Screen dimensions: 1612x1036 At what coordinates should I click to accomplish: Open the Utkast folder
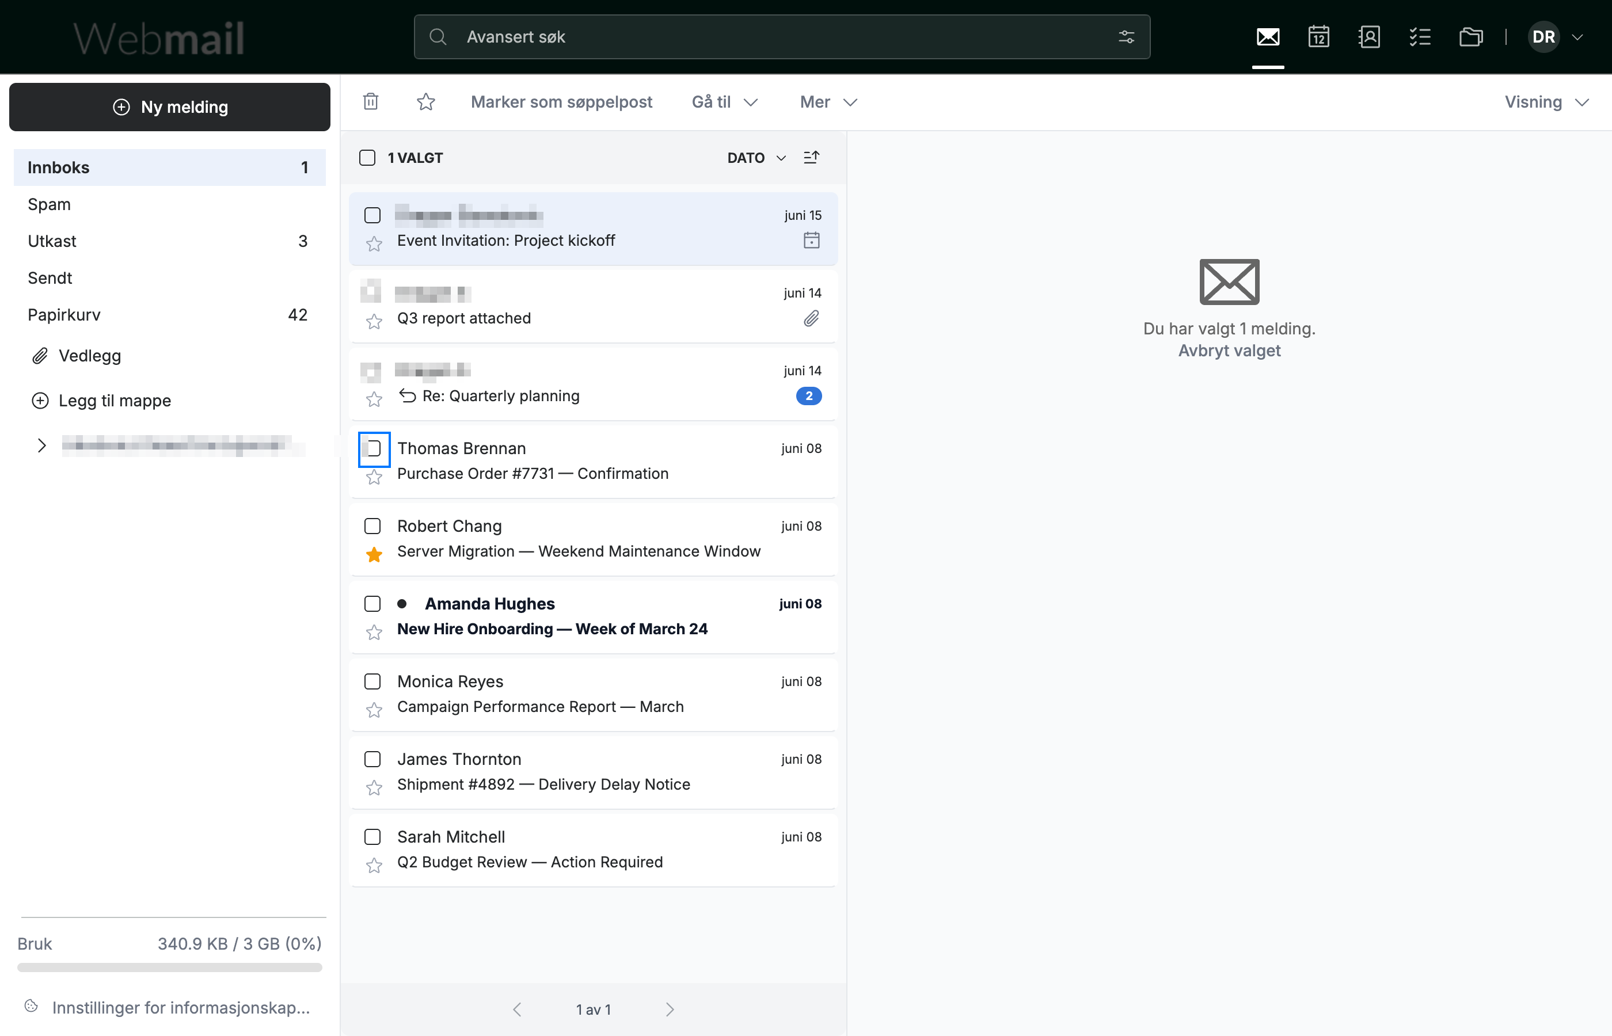[x=169, y=241]
